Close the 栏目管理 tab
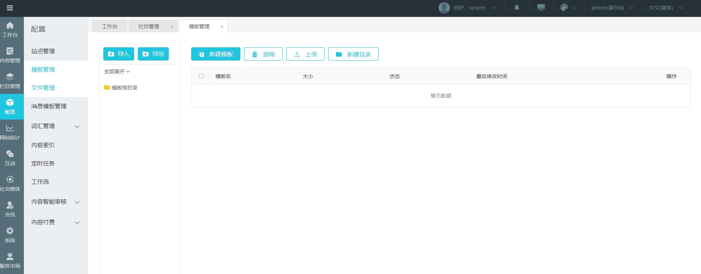This screenshot has width=701, height=274. tap(172, 27)
